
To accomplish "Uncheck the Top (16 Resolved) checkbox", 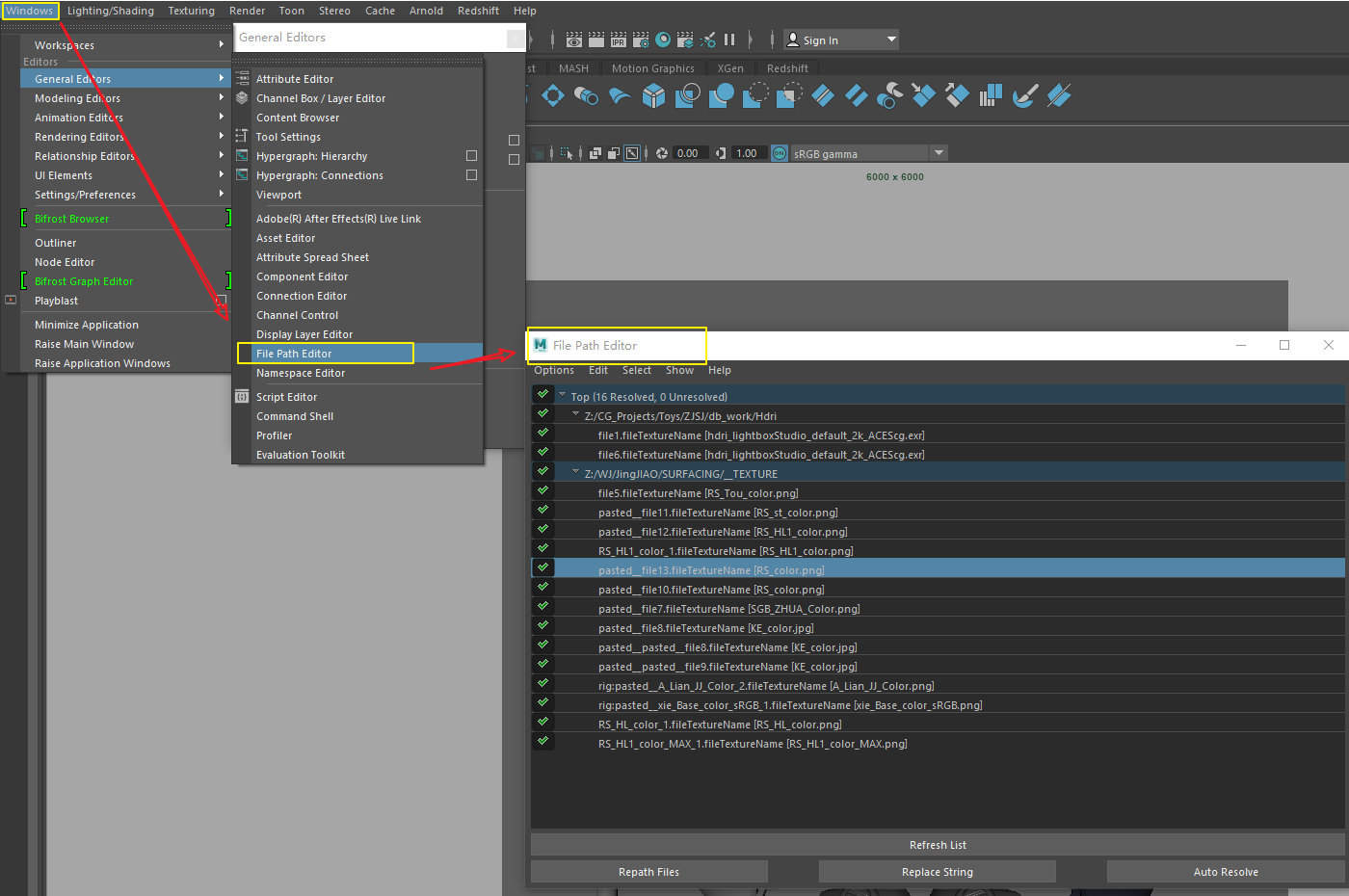I will pos(542,394).
